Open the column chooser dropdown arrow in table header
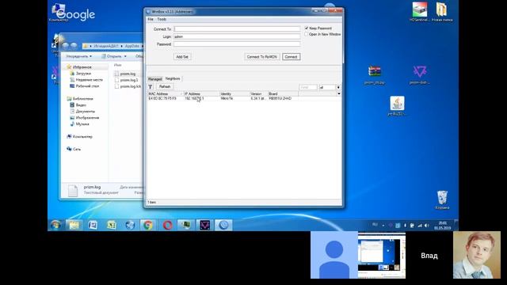 point(339,93)
